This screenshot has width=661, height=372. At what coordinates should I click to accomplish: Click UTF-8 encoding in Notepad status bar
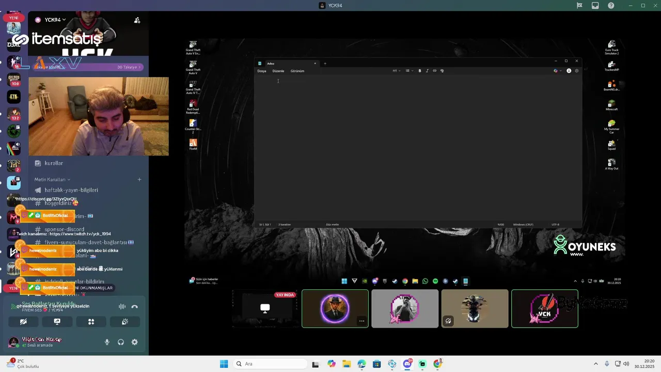(556, 225)
